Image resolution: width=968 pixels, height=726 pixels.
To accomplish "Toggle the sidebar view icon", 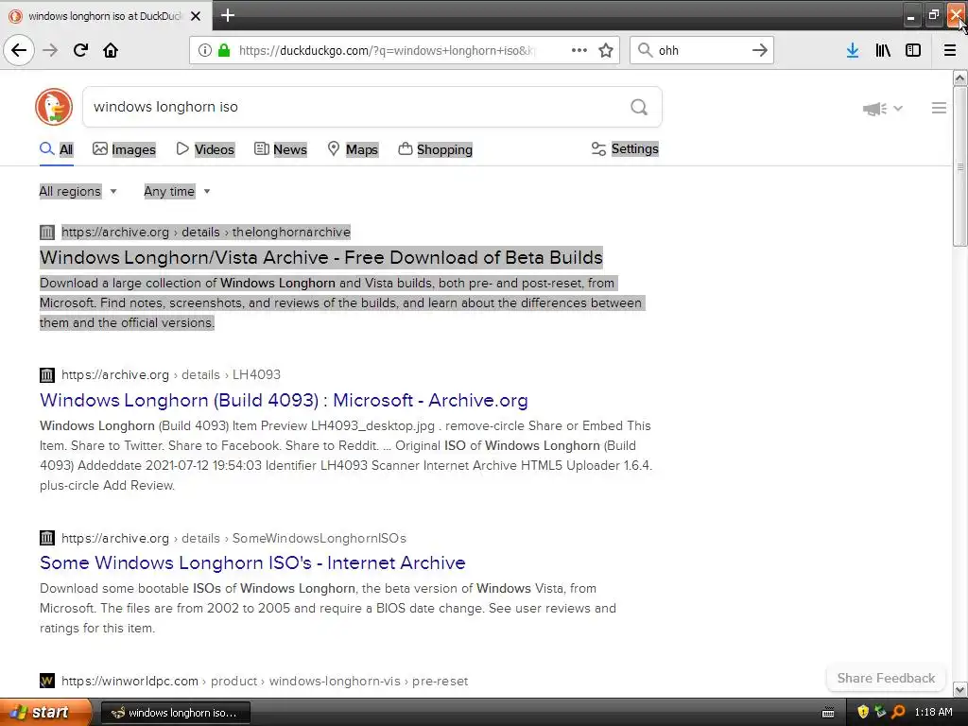I will tap(913, 50).
